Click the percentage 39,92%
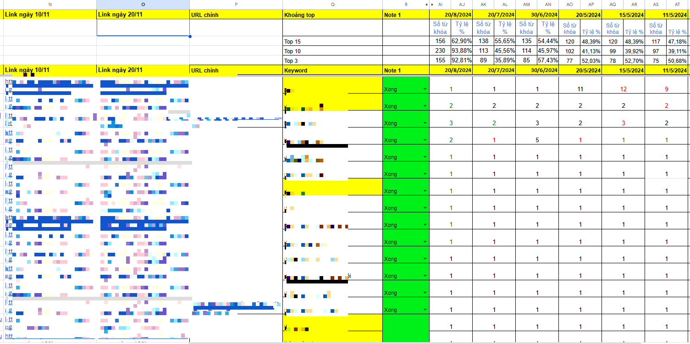690x344 pixels. click(635, 51)
